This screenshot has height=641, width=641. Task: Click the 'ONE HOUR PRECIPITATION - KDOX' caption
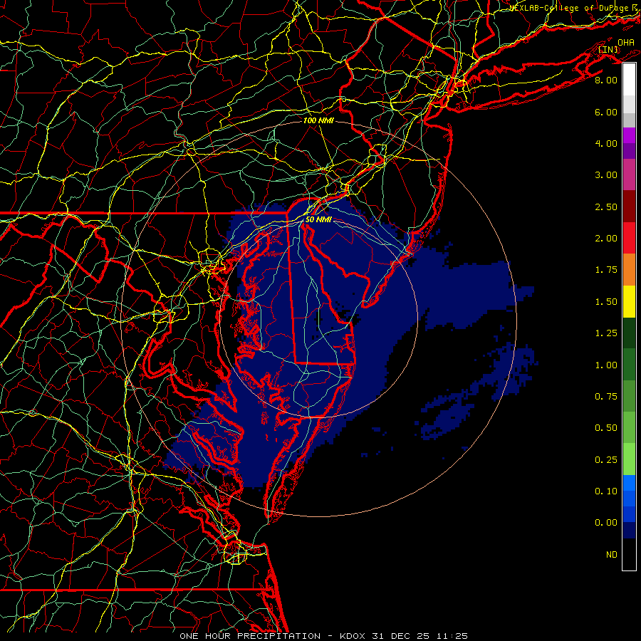tap(274, 636)
